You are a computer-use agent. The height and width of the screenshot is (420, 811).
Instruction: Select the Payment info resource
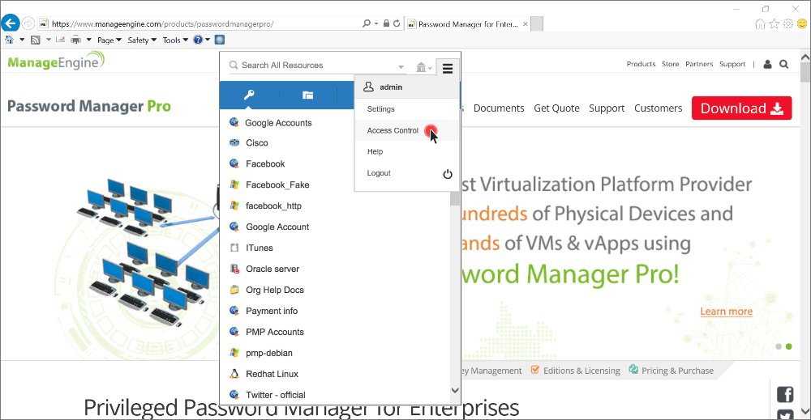pyautogui.click(x=272, y=311)
